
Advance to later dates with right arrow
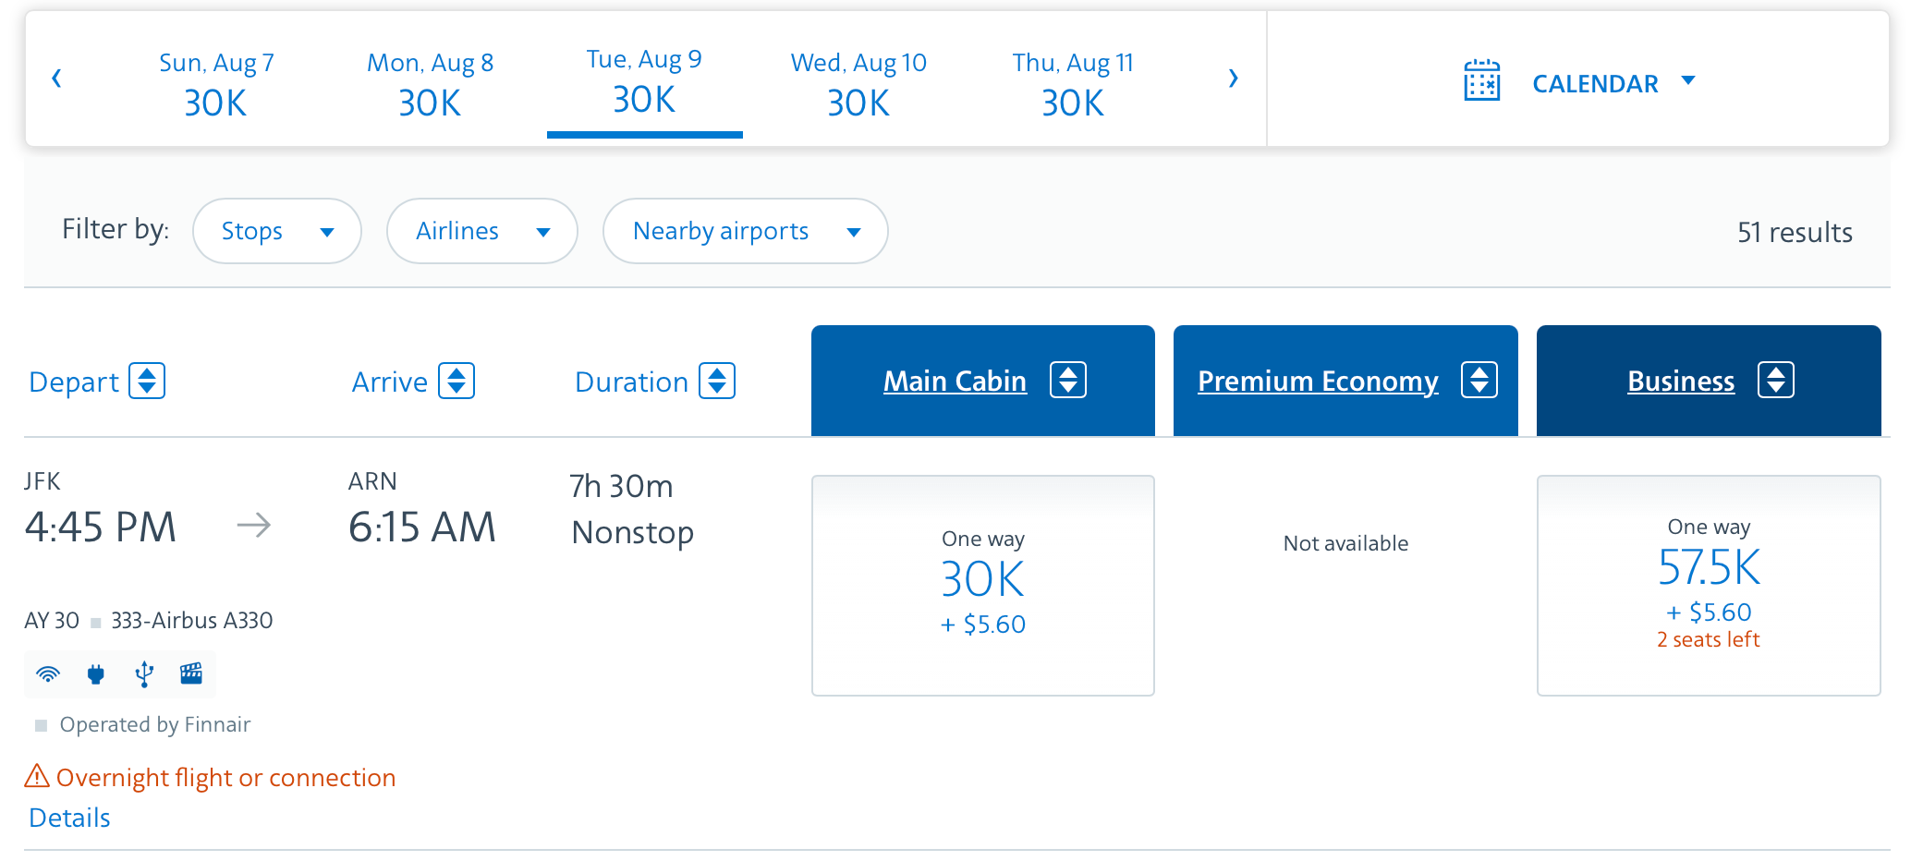[x=1233, y=79]
